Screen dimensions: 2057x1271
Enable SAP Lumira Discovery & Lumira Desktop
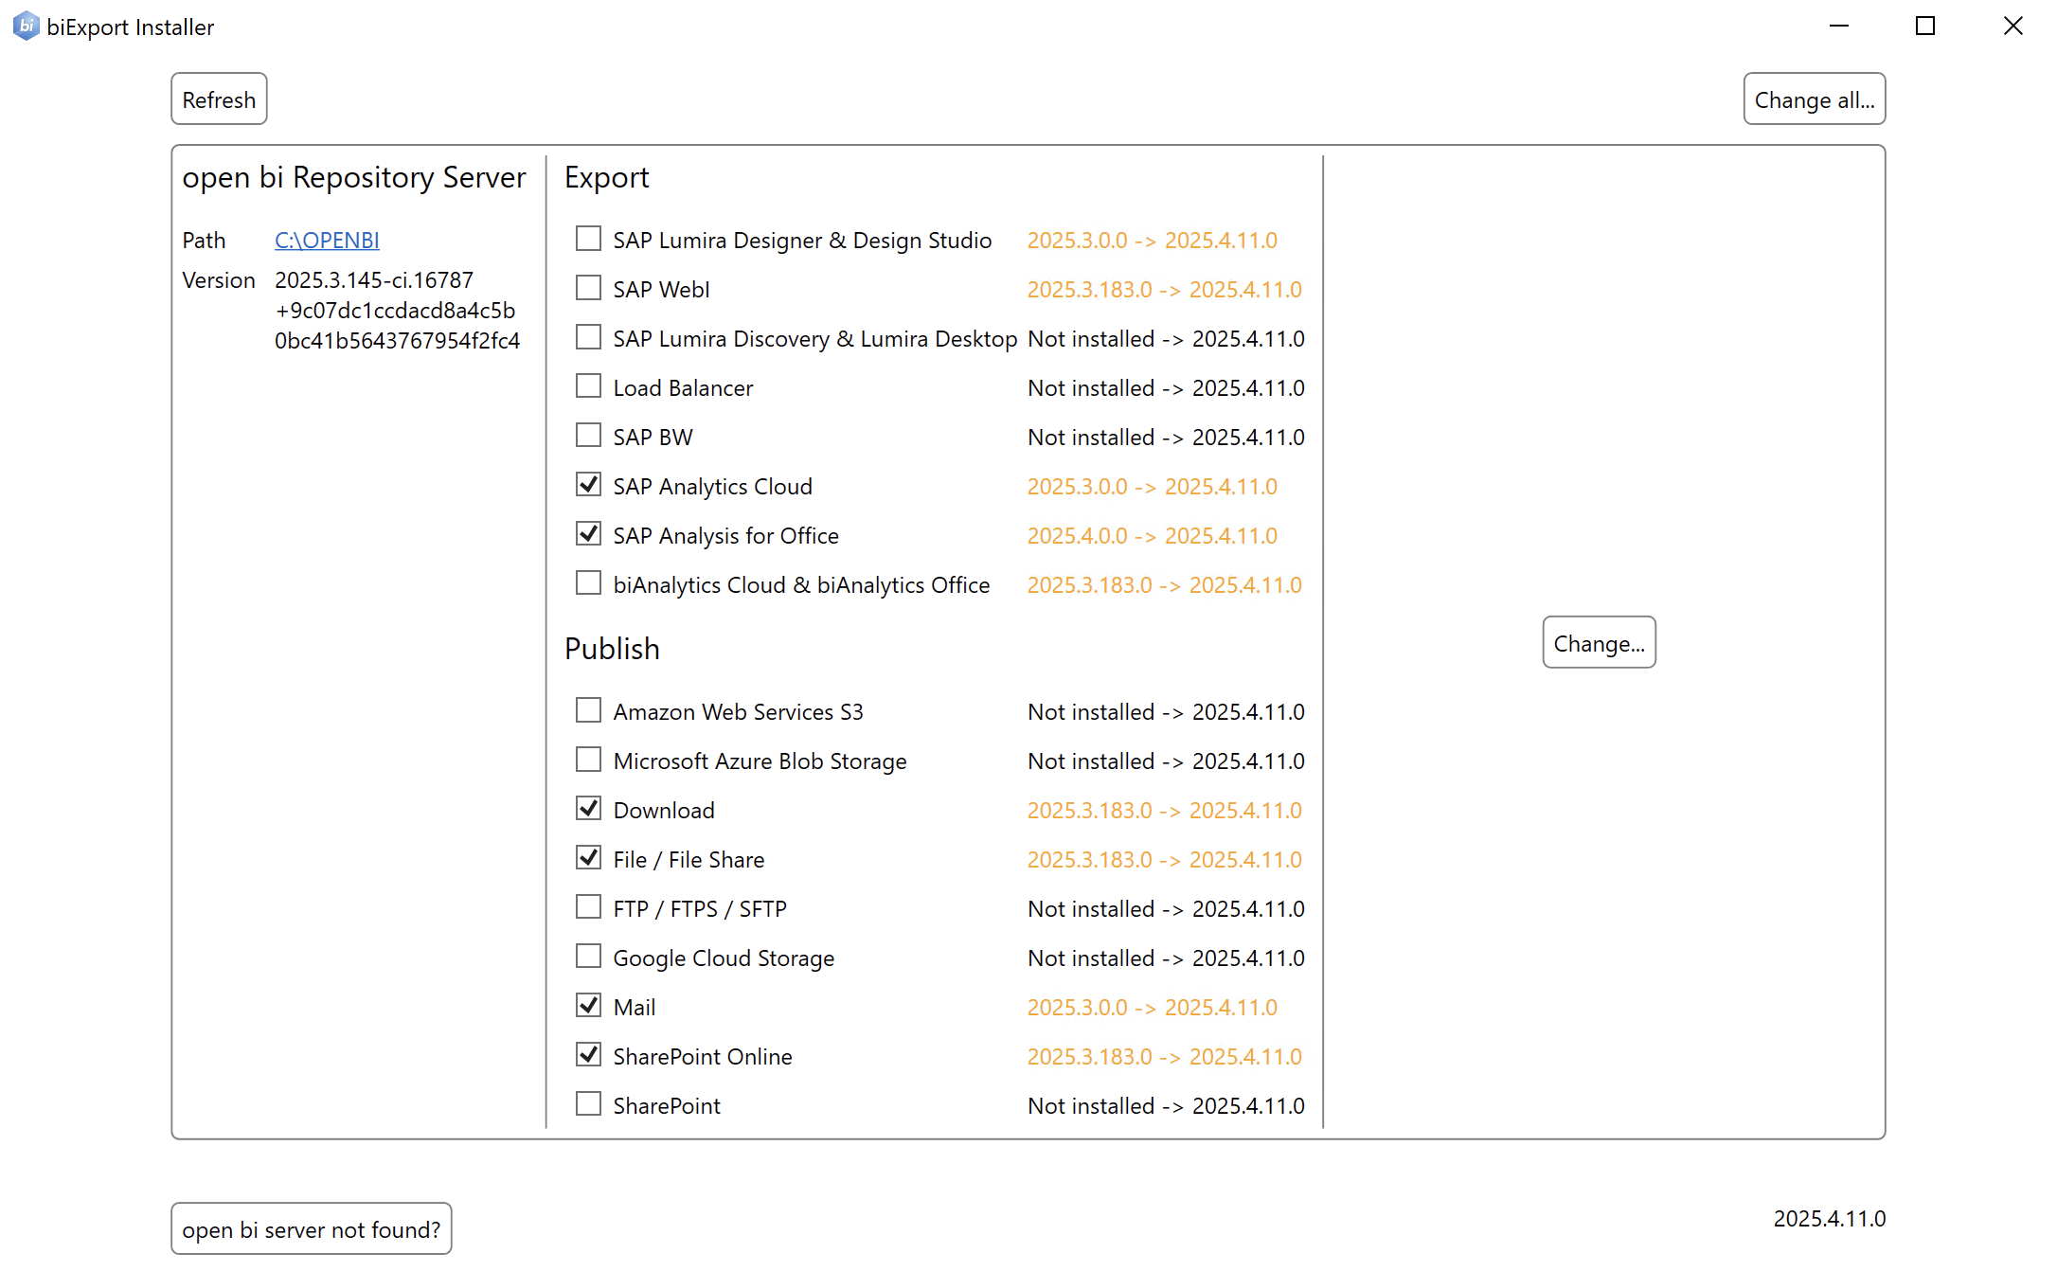pos(588,337)
